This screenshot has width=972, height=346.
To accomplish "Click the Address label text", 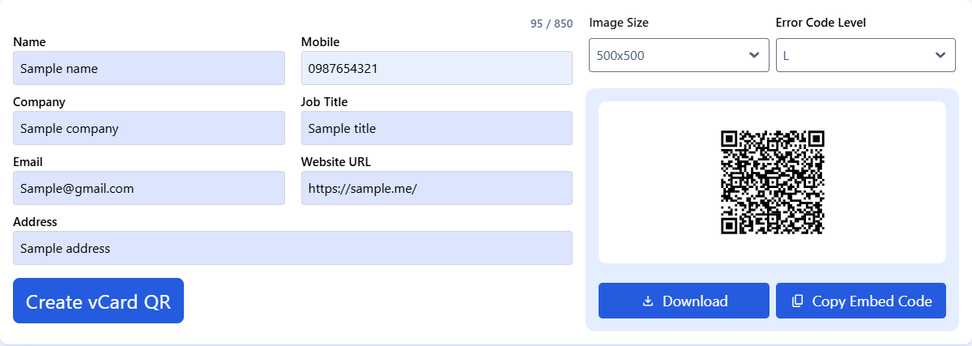I will click(36, 222).
